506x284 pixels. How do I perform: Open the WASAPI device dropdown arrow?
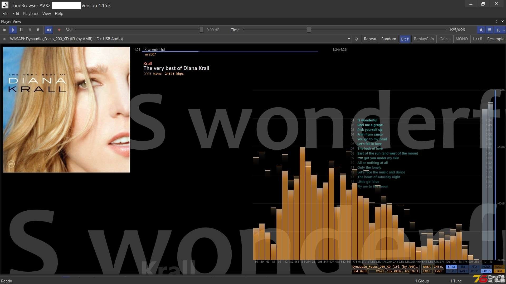(x=349, y=39)
